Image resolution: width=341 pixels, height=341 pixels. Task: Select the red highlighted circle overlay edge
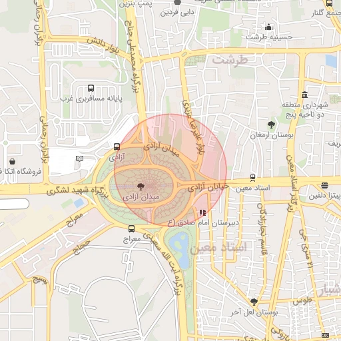pyautogui.click(x=227, y=170)
